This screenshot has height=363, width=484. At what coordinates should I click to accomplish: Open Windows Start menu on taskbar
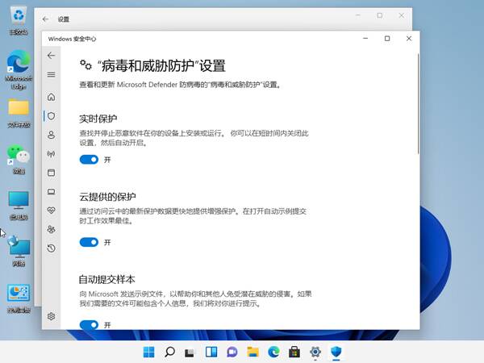click(x=148, y=352)
